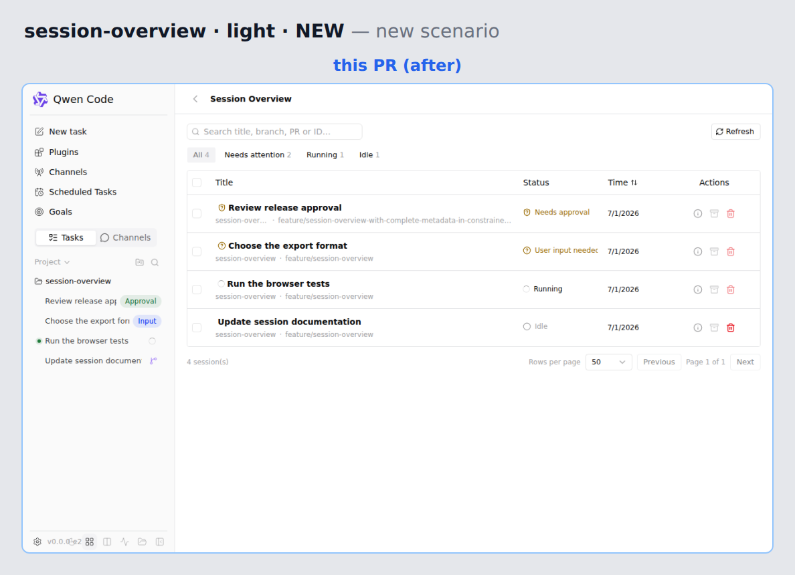Open Choose the export format session title
Viewport: 795px width, 575px height.
point(288,245)
